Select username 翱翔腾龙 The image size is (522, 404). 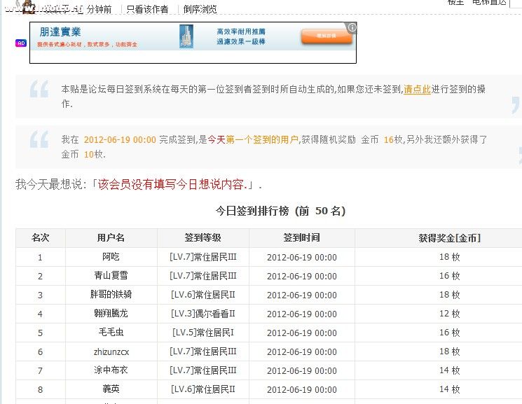(111, 314)
